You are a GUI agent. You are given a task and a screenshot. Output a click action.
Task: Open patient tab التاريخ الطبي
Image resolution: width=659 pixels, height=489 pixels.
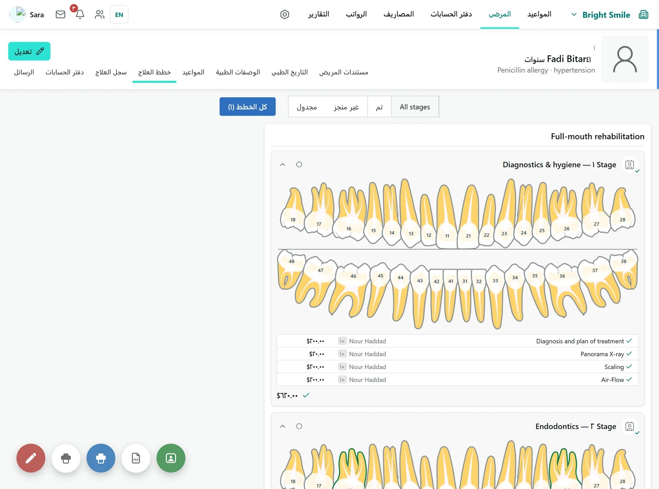tap(290, 72)
